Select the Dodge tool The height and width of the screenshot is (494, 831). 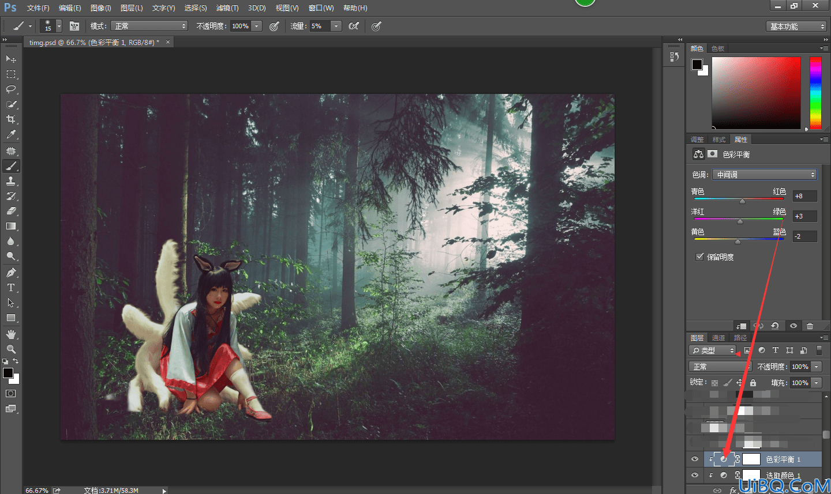(x=11, y=256)
